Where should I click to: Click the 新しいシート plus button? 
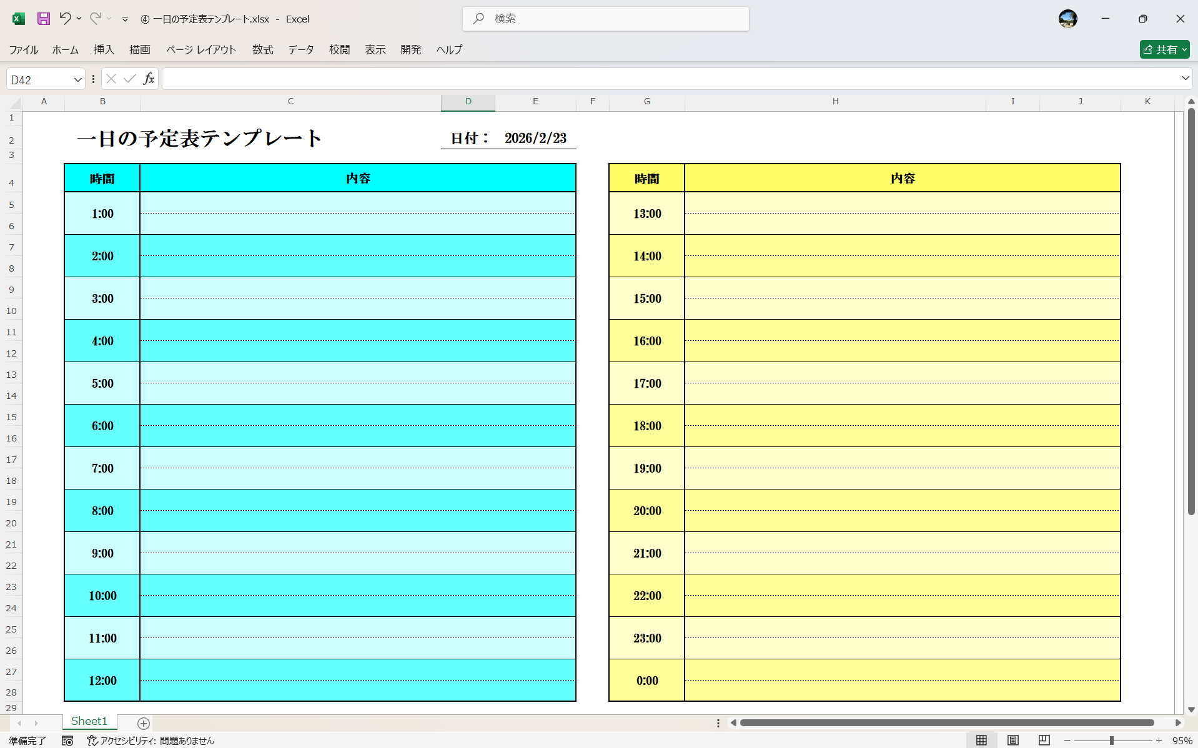click(x=143, y=723)
